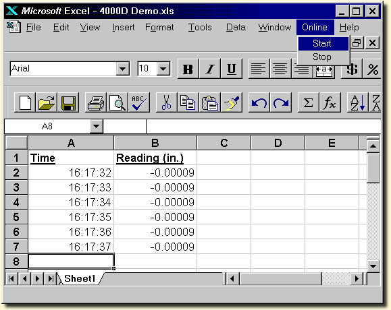Toggle Bold formatting button
Viewport: 391px width, 310px height.
tap(188, 69)
